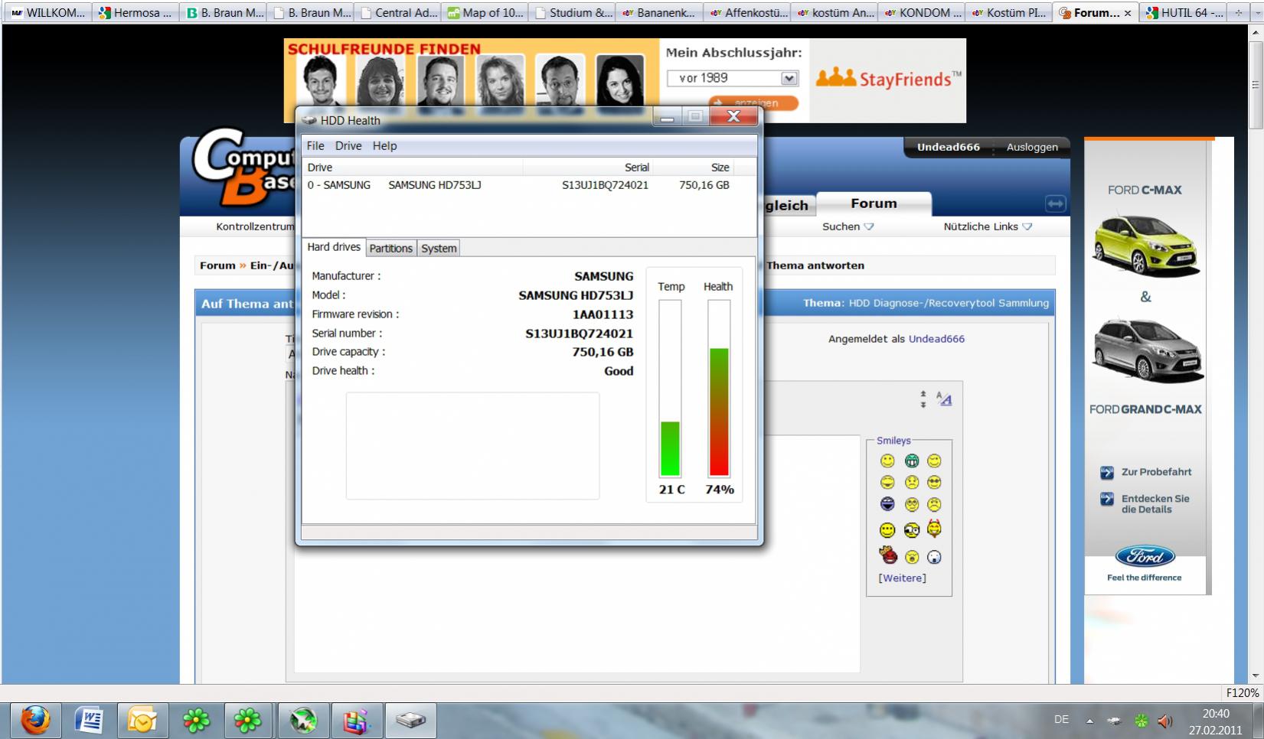Image resolution: width=1264 pixels, height=739 pixels.
Task: Click the DE language indicator
Action: point(1061,719)
